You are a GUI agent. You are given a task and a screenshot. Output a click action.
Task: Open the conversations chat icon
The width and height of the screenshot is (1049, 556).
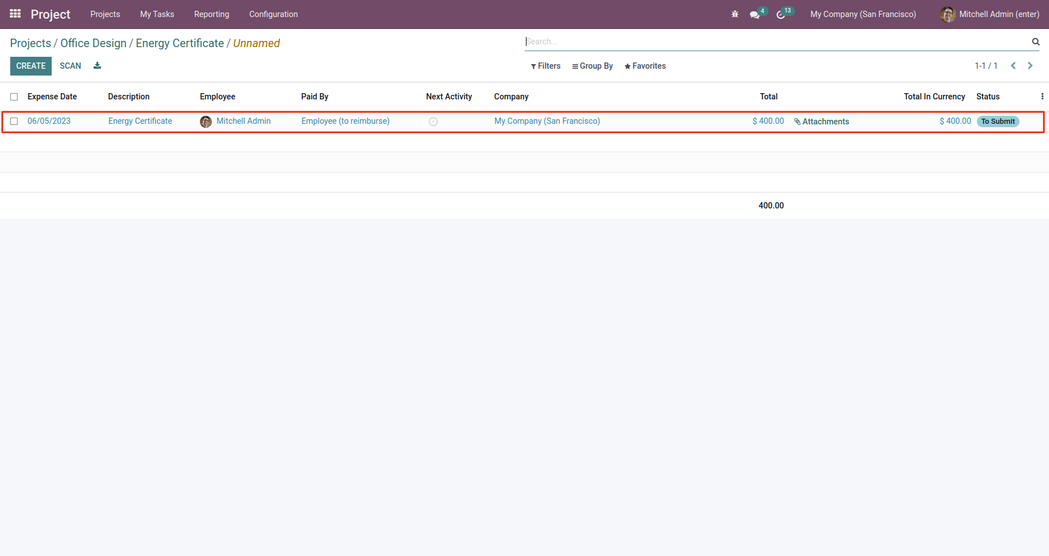click(x=755, y=15)
